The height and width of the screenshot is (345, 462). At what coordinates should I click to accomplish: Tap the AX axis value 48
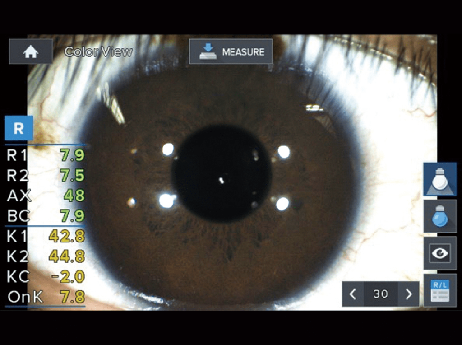click(74, 196)
